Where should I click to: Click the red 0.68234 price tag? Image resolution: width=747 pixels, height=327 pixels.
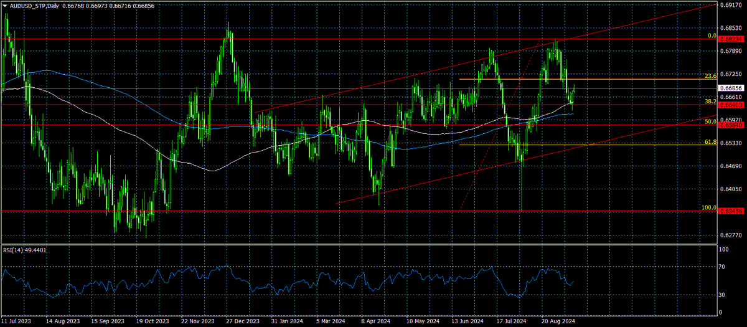point(730,39)
